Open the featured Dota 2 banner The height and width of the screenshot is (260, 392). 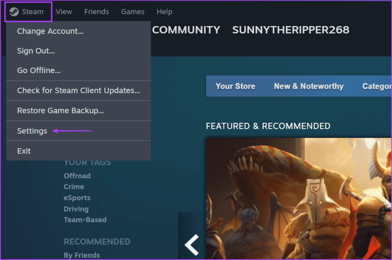[299, 199]
